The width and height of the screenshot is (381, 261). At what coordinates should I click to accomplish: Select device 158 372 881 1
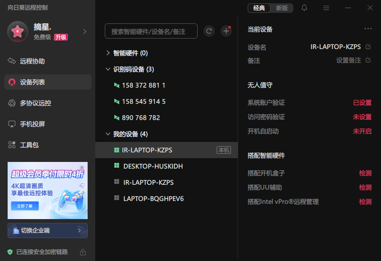pyautogui.click(x=166, y=85)
